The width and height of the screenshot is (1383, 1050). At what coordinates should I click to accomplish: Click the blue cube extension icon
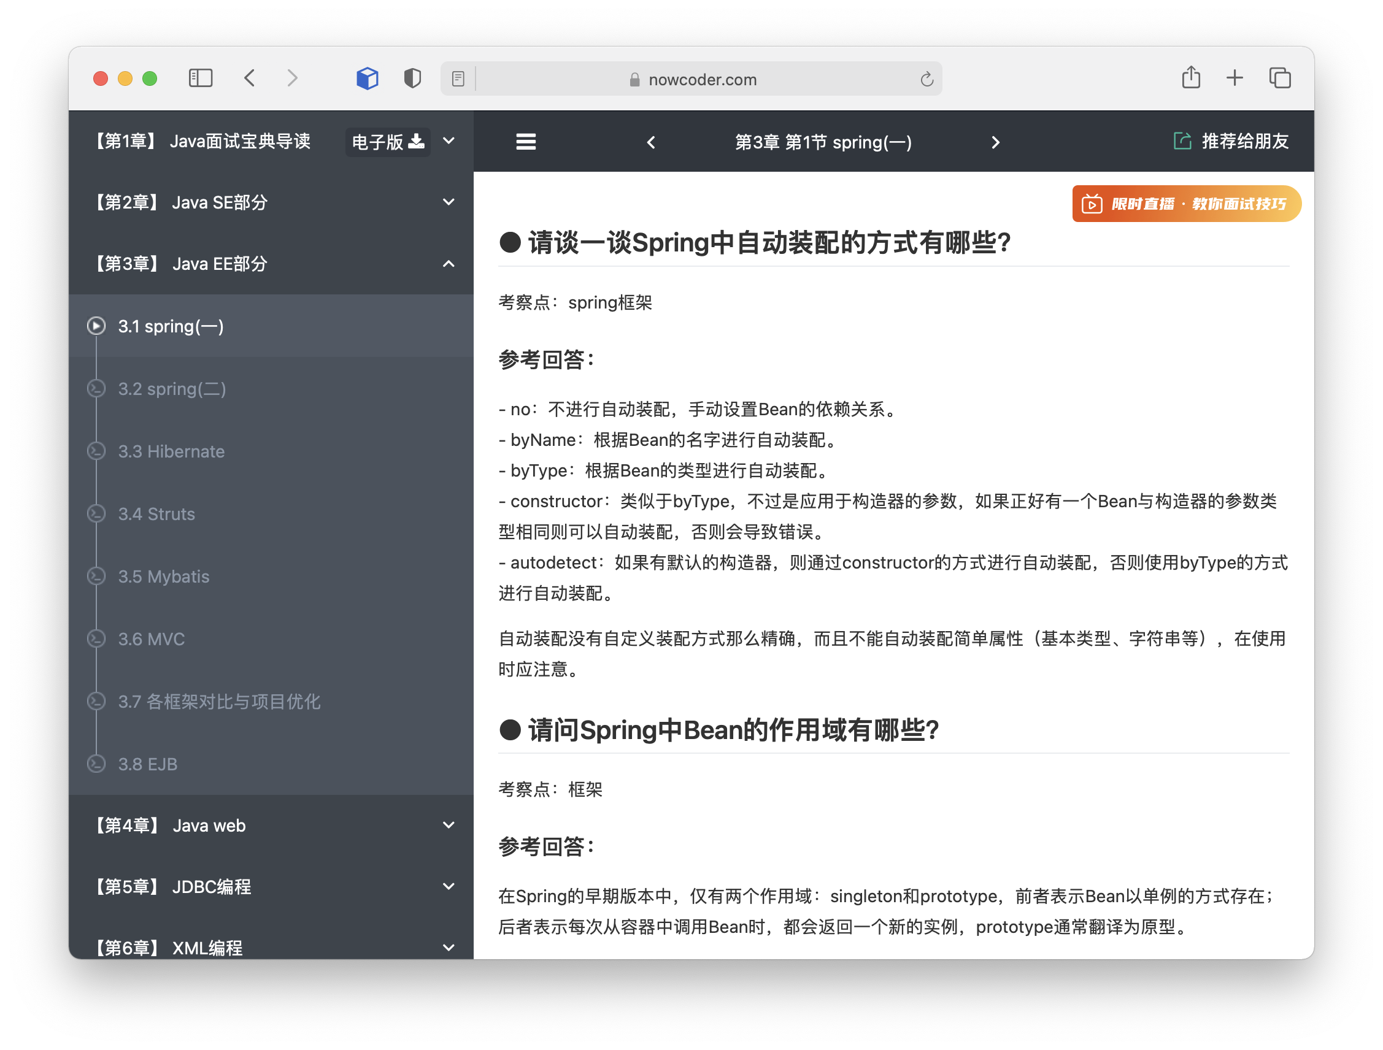point(368,78)
